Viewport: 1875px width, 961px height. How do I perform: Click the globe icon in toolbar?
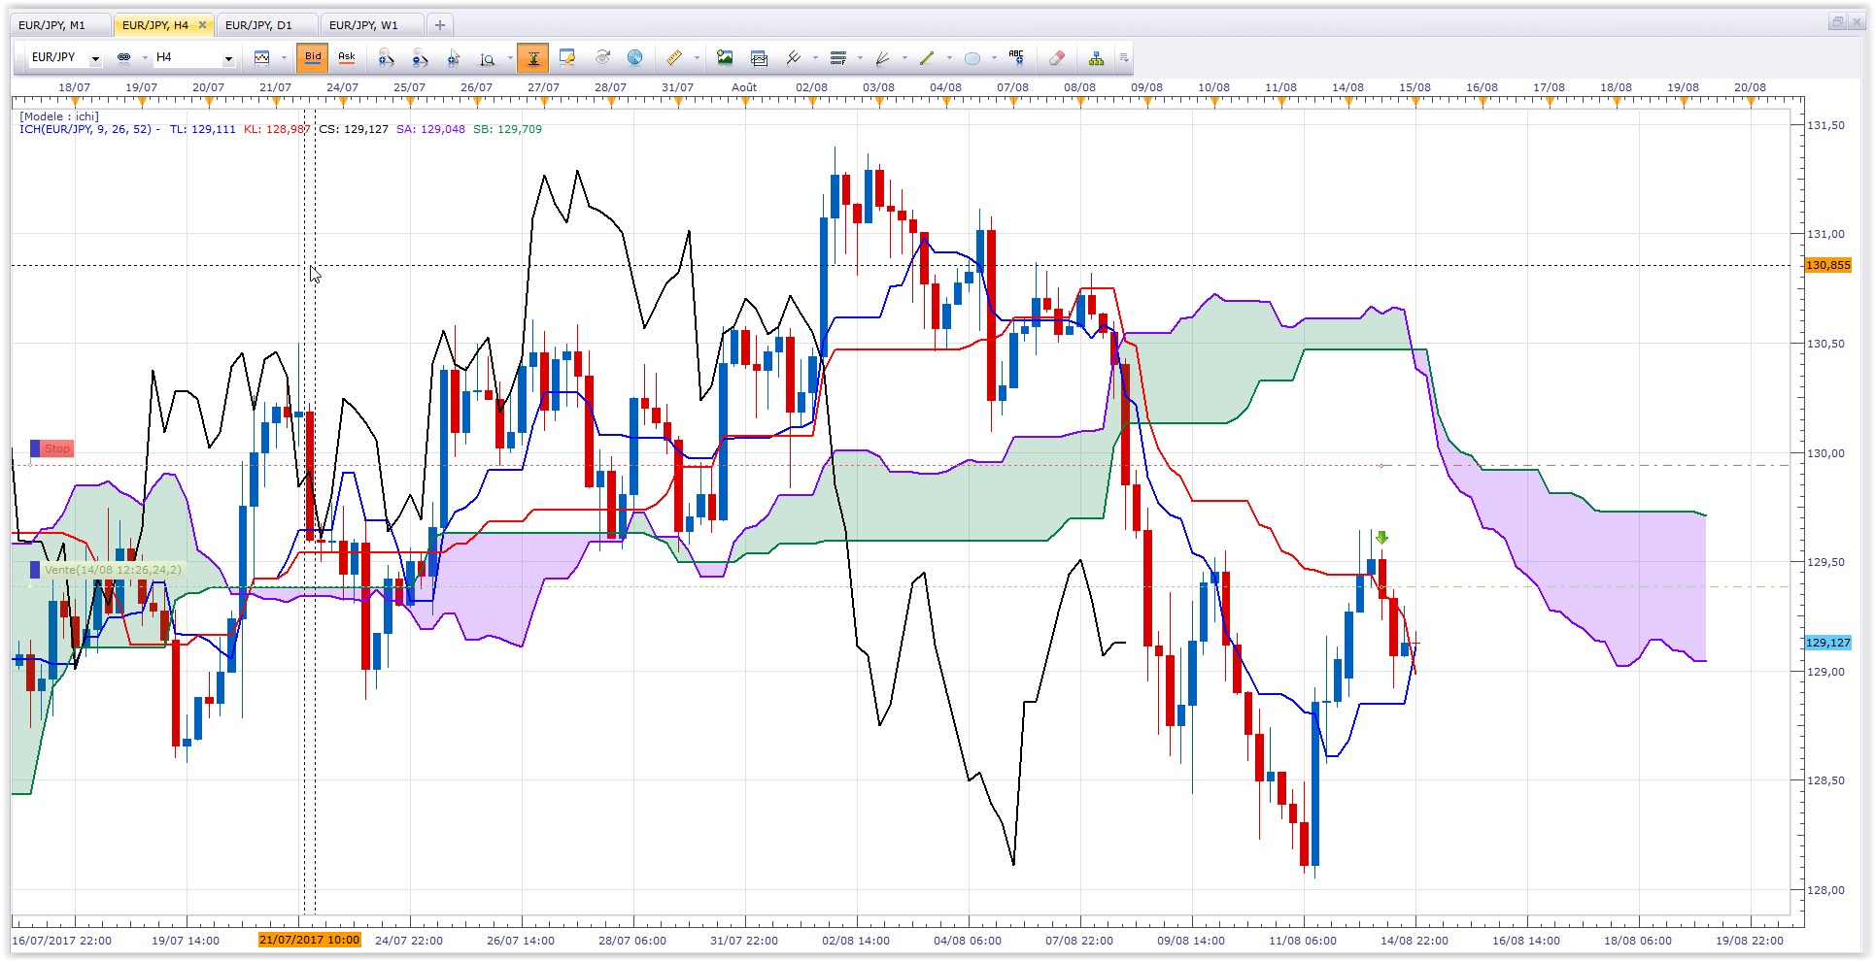[x=634, y=58]
